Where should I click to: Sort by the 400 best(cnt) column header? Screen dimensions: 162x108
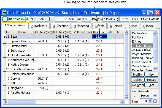tap(43, 32)
